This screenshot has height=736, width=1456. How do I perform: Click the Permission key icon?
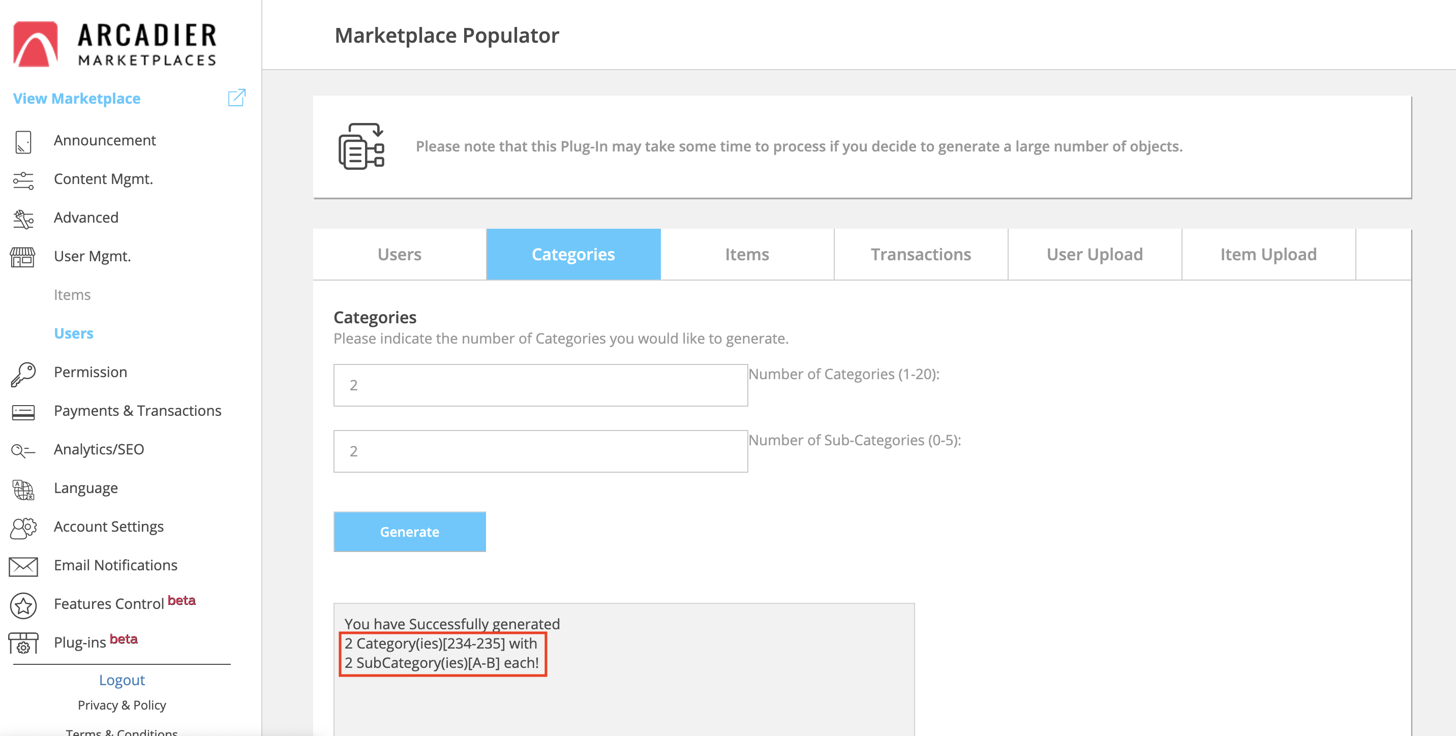23,373
